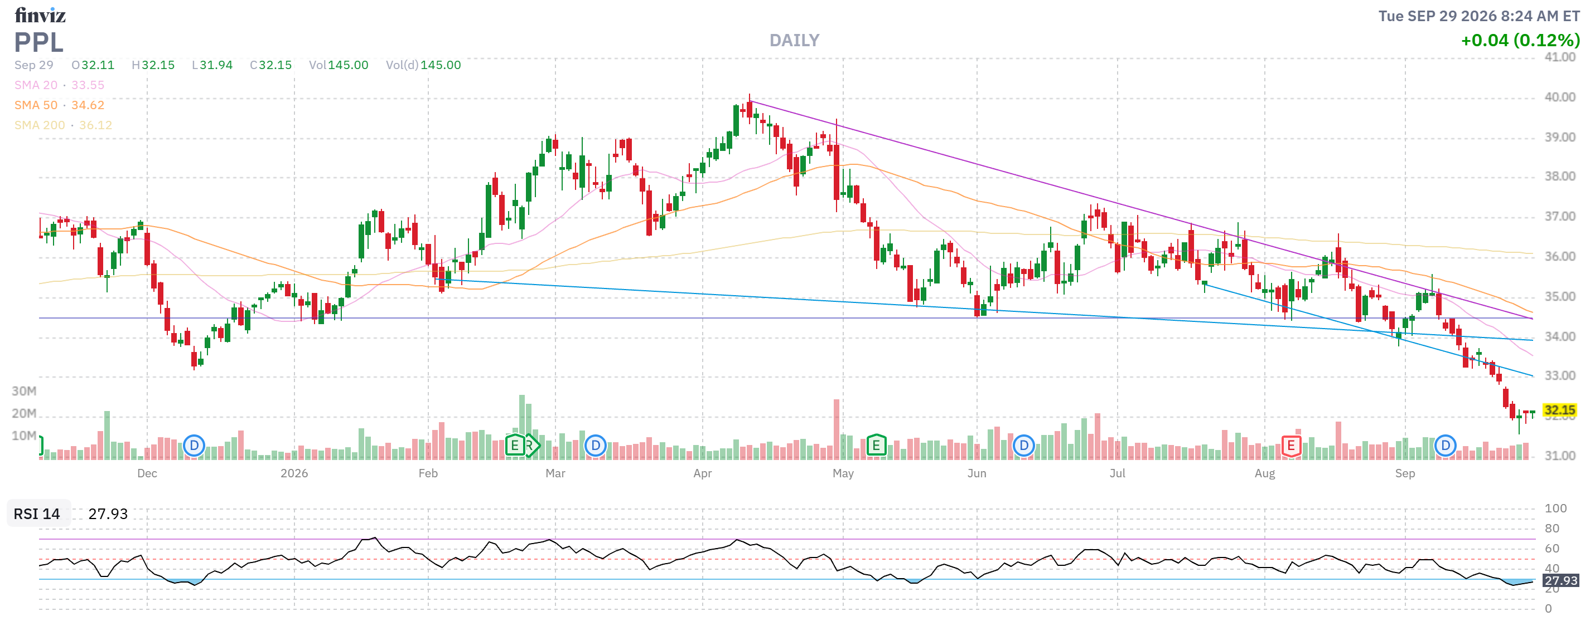
Task: Click the 33.00 price axis label
Action: [1560, 376]
